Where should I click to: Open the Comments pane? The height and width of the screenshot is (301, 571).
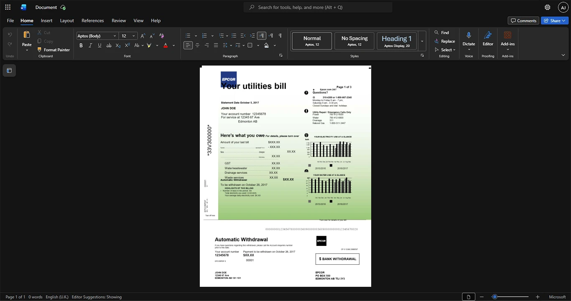pos(523,20)
